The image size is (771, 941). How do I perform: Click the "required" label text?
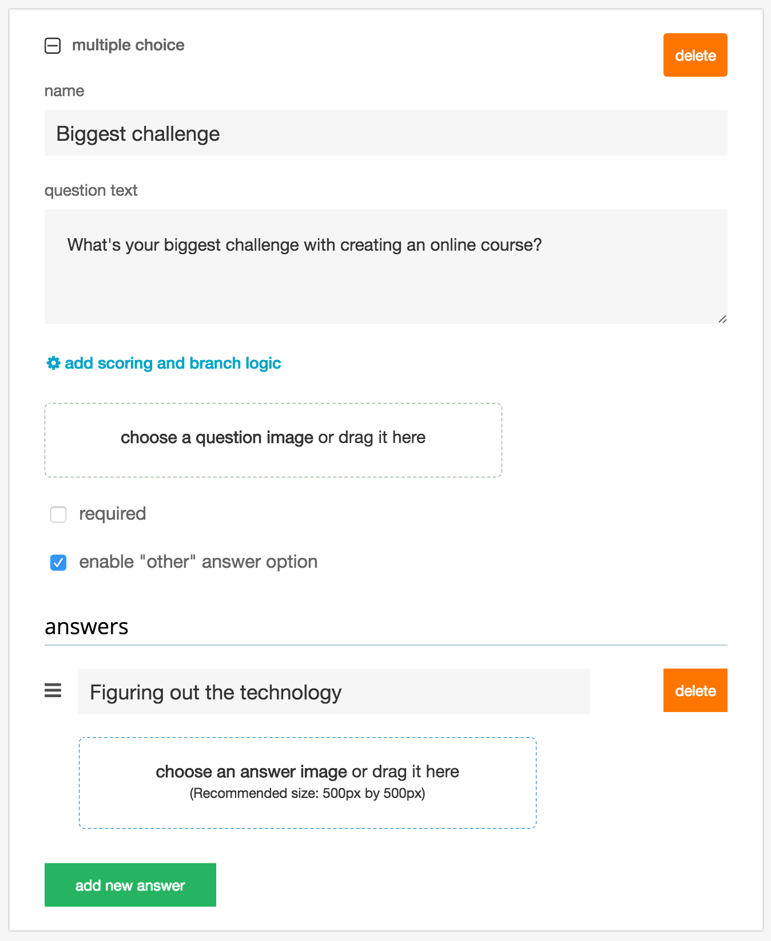click(x=112, y=514)
